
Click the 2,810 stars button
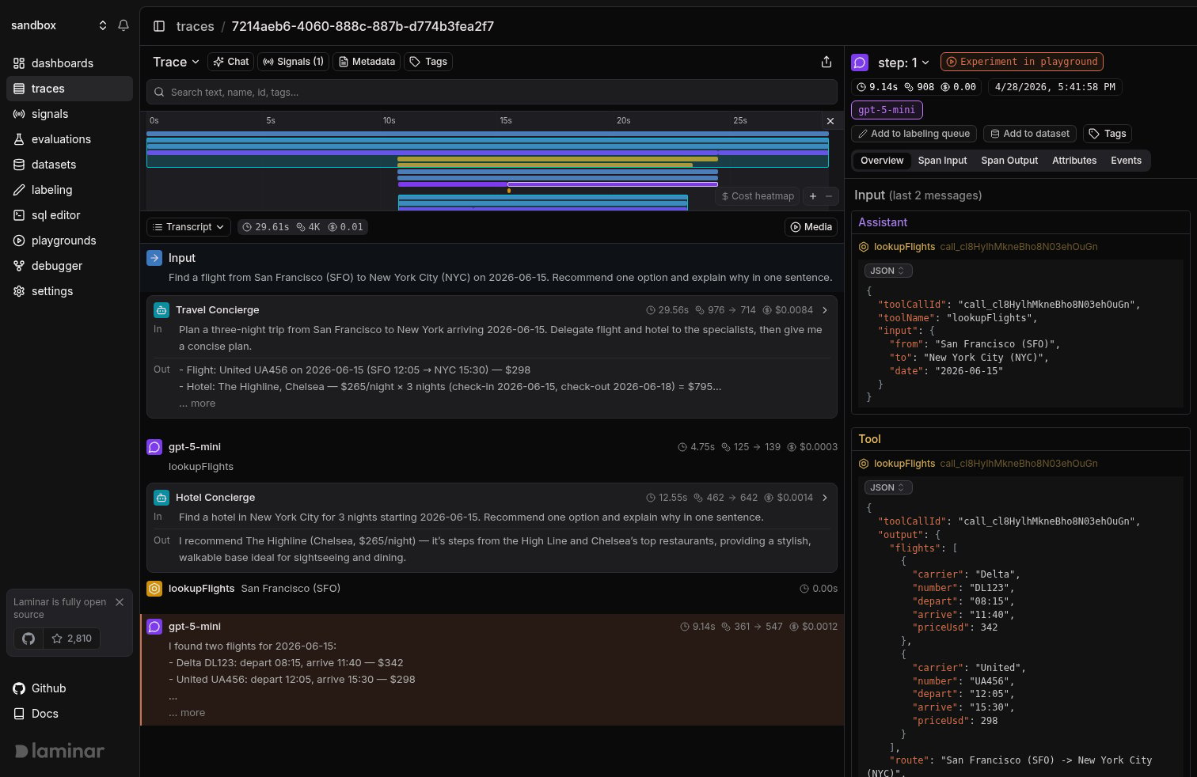coord(71,639)
